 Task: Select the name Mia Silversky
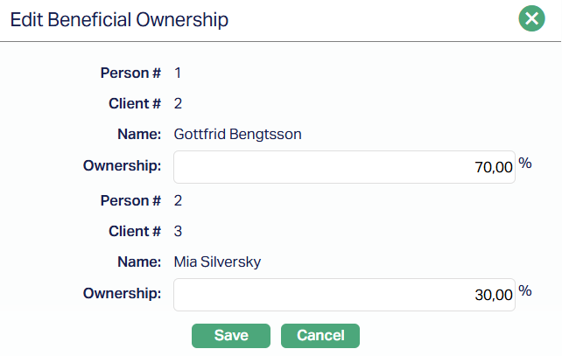[217, 262]
